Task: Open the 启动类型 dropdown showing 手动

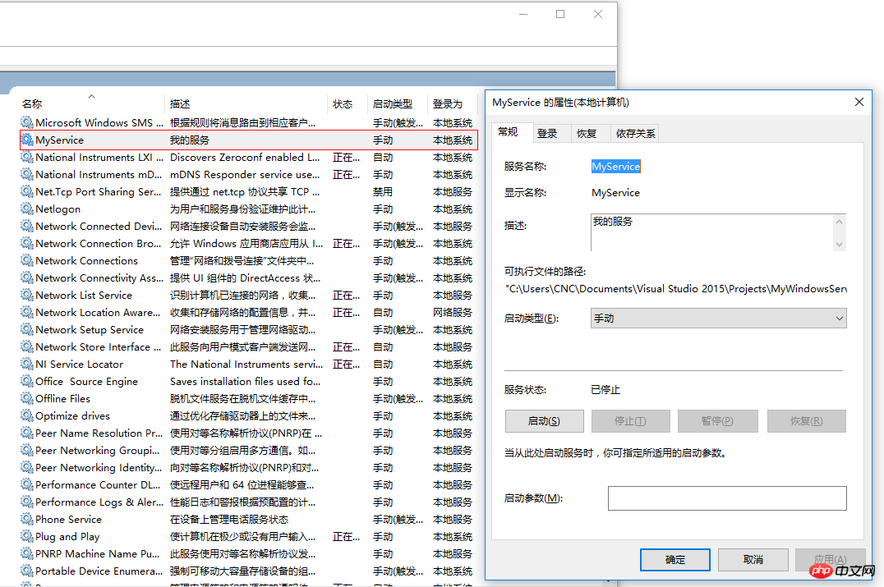Action: pyautogui.click(x=718, y=319)
